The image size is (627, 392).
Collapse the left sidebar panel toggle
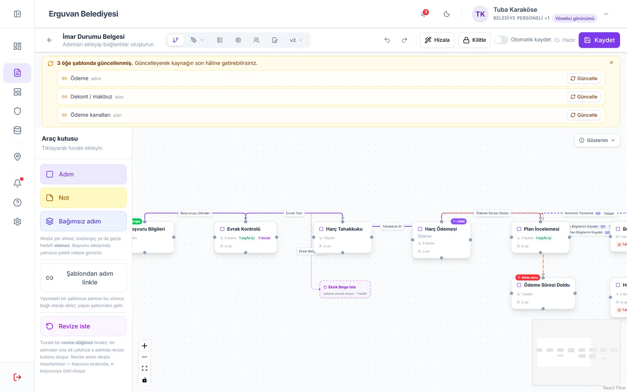(17, 14)
